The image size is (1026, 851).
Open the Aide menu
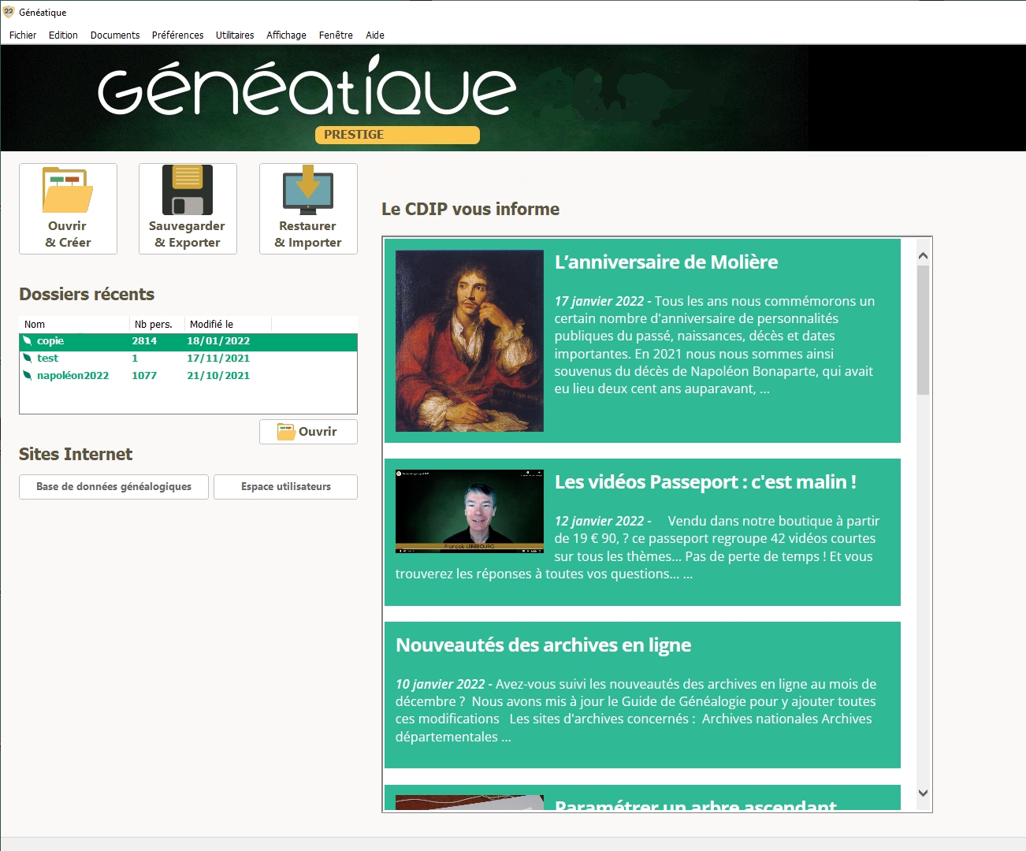point(375,35)
